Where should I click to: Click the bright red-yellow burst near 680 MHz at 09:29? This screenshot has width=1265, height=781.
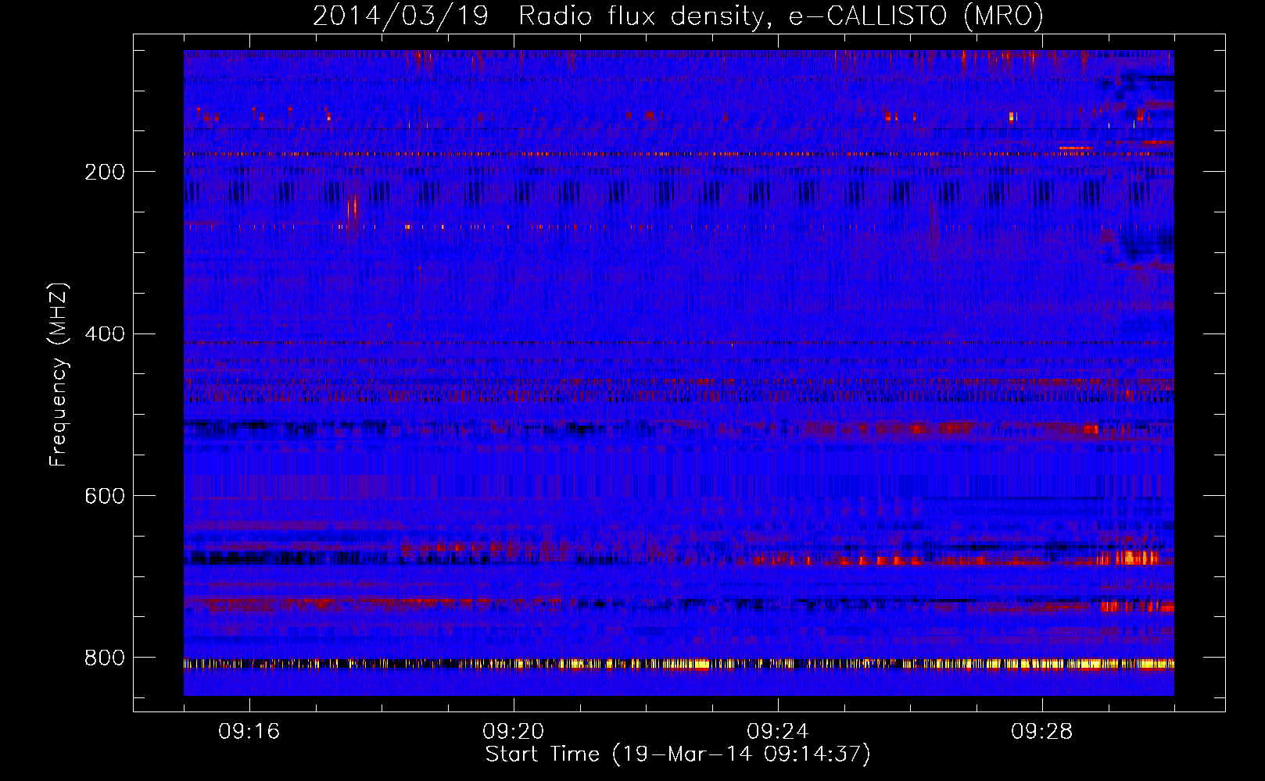click(x=1128, y=558)
